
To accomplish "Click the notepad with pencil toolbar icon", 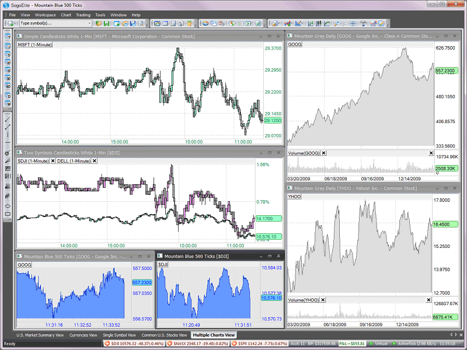I will pyautogui.click(x=381, y=23).
